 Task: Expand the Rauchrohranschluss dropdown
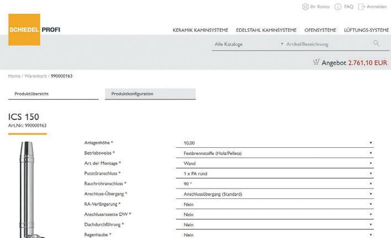coord(275,184)
